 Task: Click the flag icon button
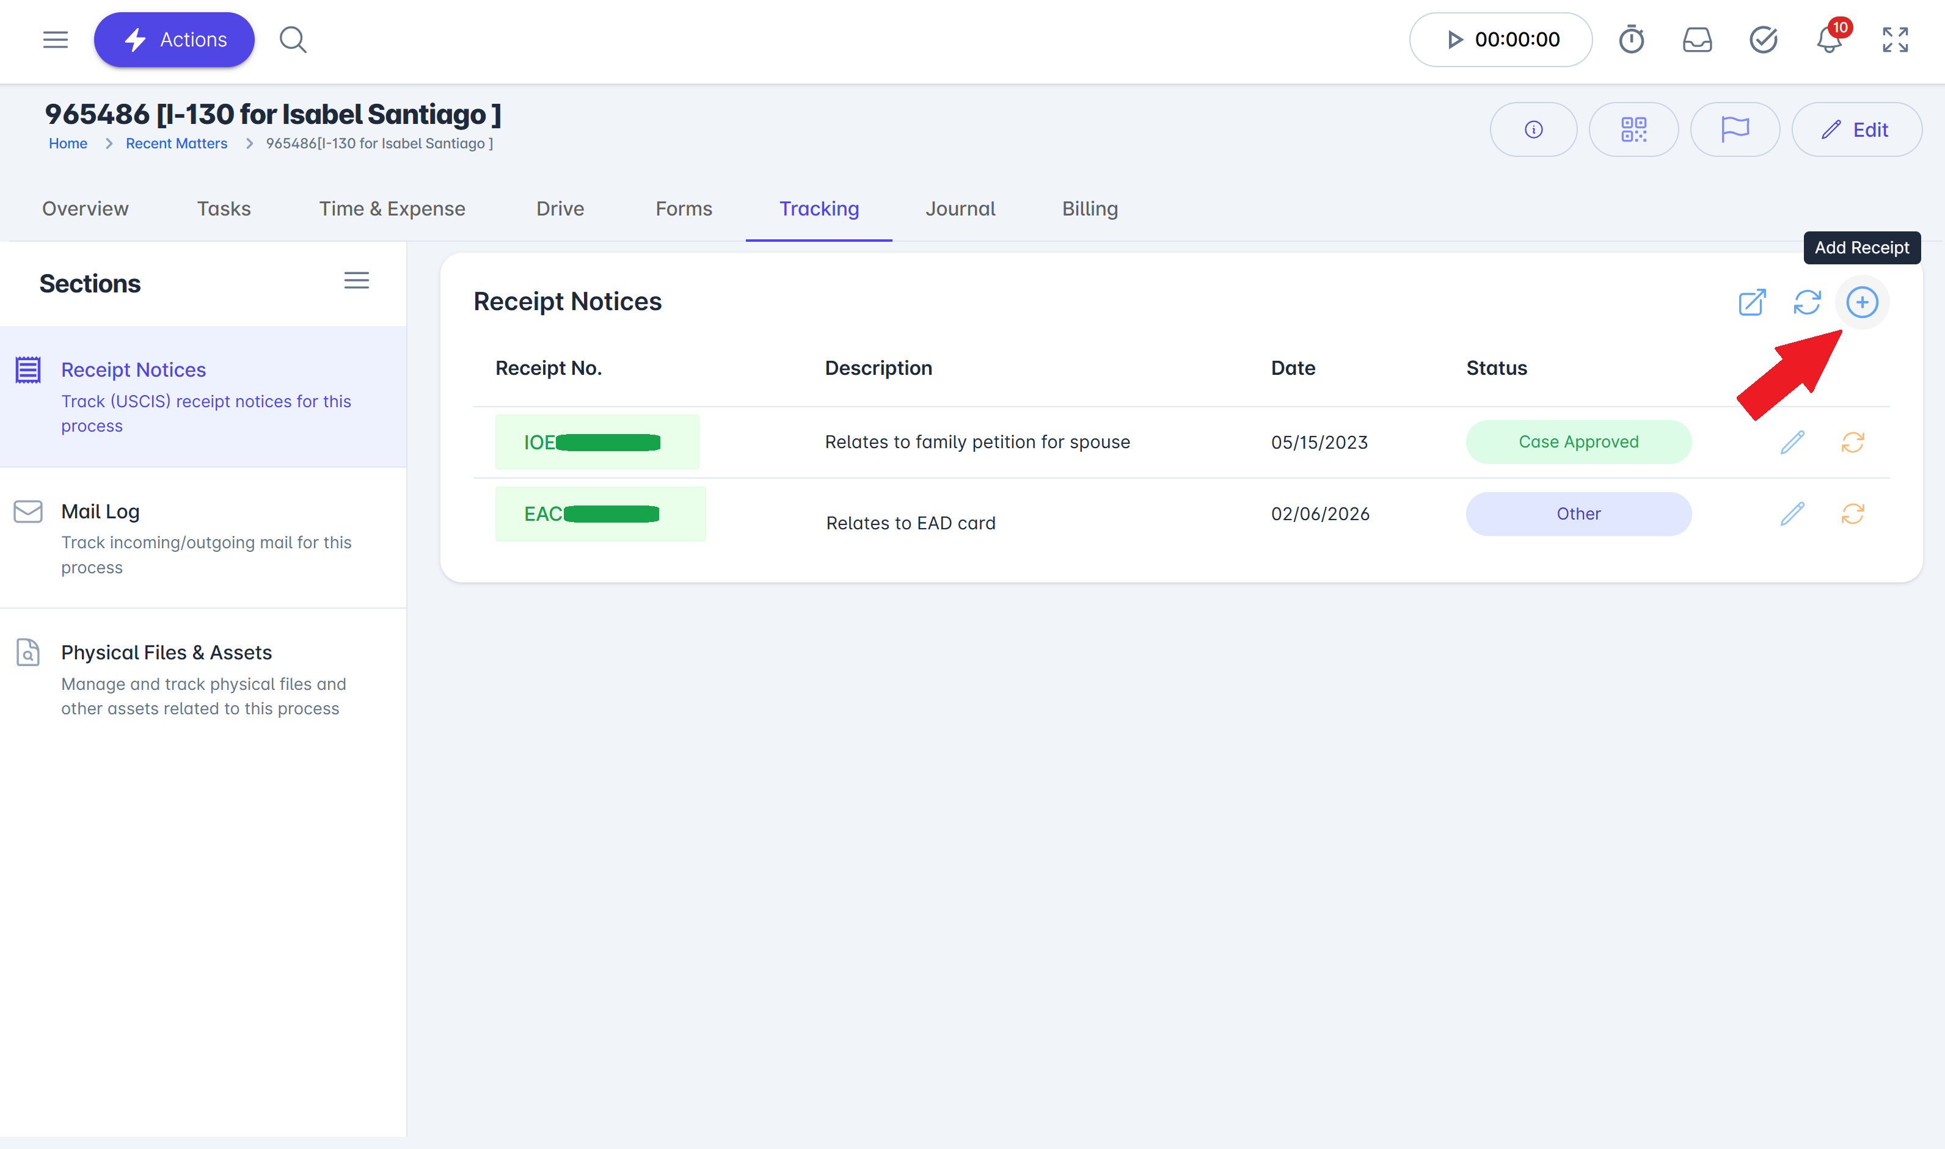tap(1734, 129)
